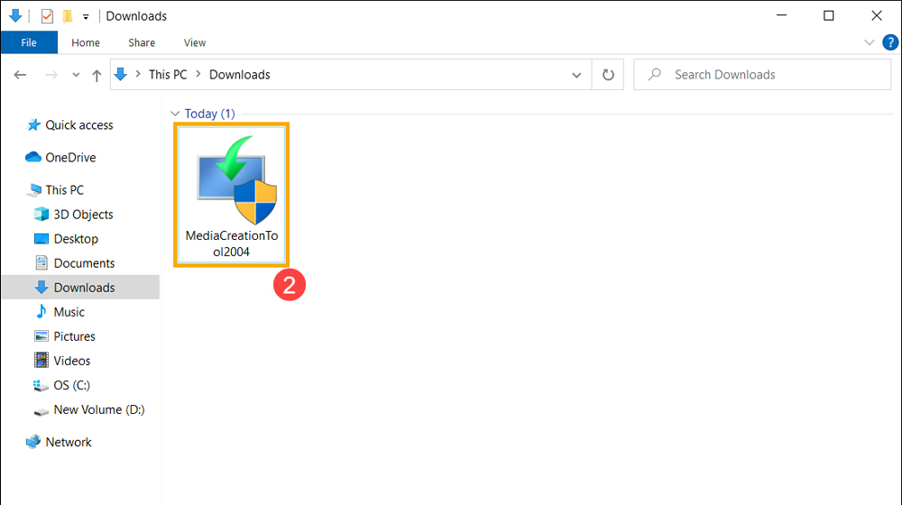Click the first breadcrumb chevron before This PC
Image resolution: width=902 pixels, height=505 pixels.
138,74
